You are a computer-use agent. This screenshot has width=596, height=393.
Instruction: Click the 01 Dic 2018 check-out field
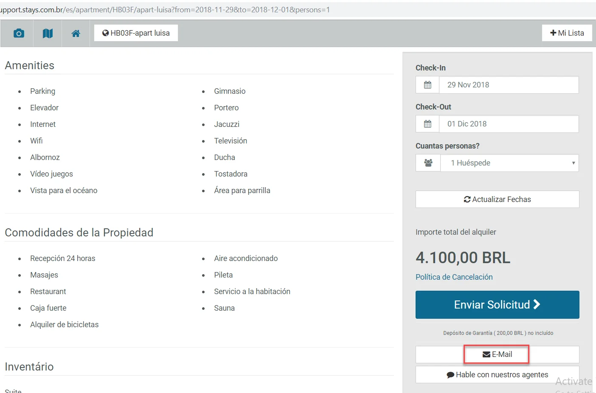coord(509,124)
